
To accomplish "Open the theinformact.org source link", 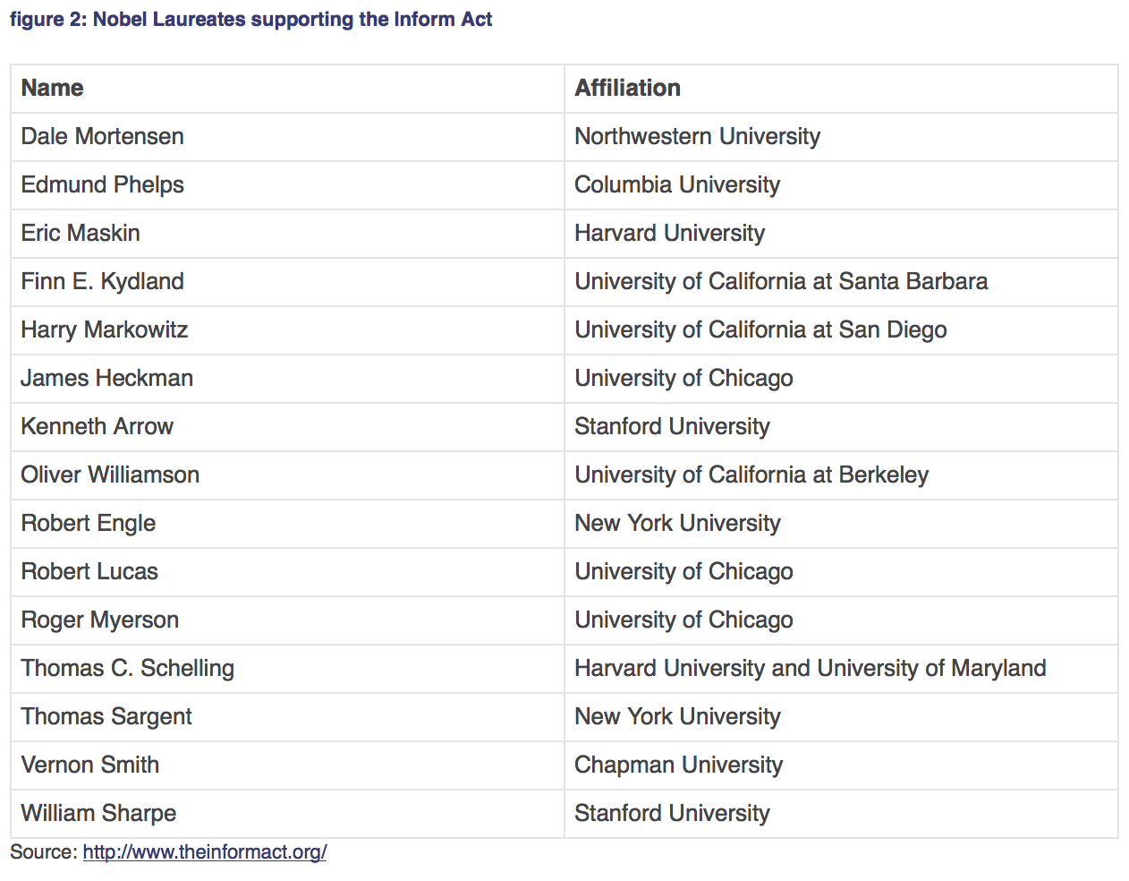I will tap(204, 852).
